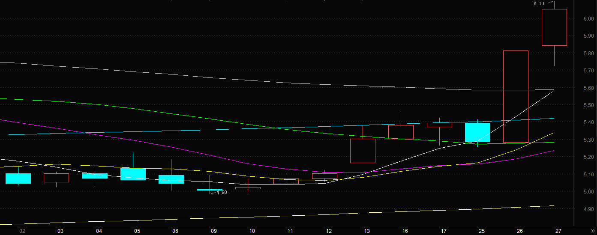The height and width of the screenshot is (235, 597).
Task: Select the red candlestick for date 16
Action: coord(401,132)
